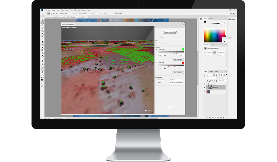Image resolution: width=277 pixels, height=162 pixels.
Task: Expand the More options section
Action: pyautogui.click(x=159, y=37)
